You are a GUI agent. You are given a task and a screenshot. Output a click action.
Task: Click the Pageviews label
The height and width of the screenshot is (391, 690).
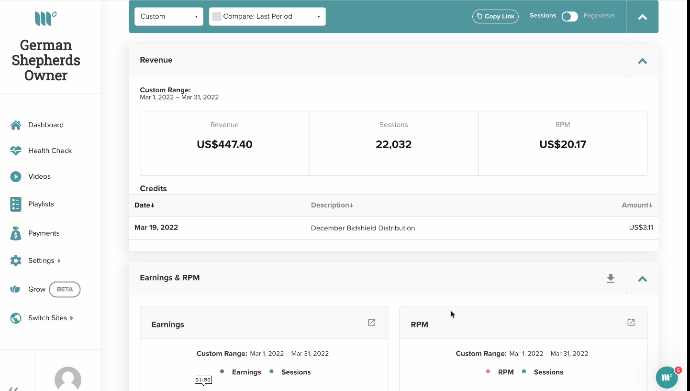tap(599, 15)
